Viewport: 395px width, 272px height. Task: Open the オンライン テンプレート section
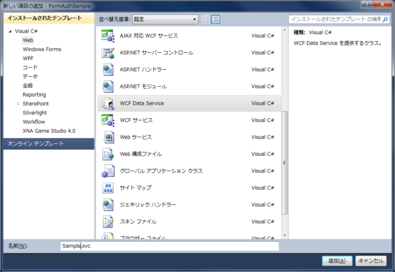pos(49,144)
